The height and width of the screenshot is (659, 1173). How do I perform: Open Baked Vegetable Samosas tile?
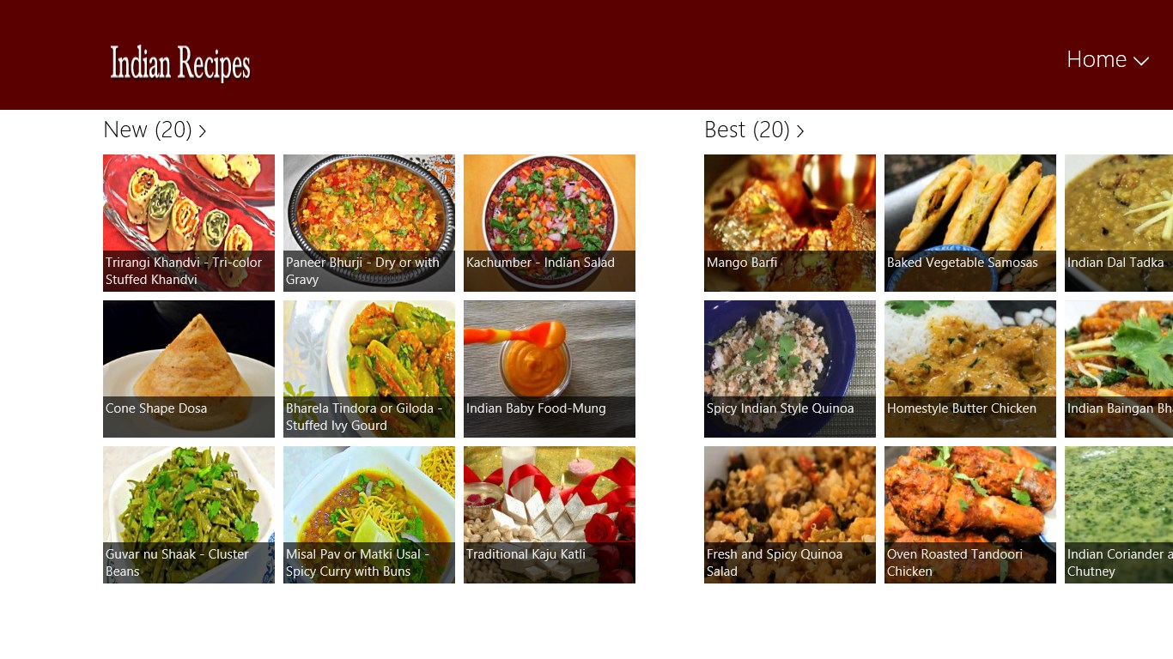970,223
